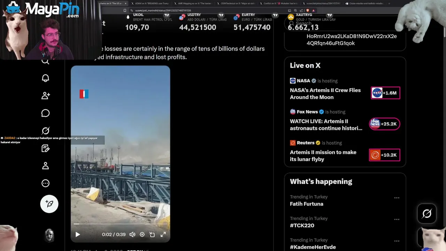This screenshot has height=251, width=446.
Task: Click the X Search input field
Action: click(345, 23)
